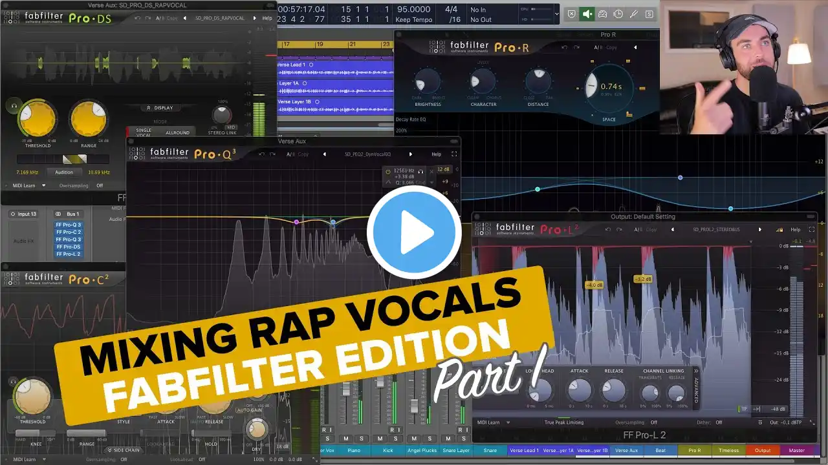Select the Verse Aux channel label in the mixer
This screenshot has height=465, width=828.
(x=627, y=450)
